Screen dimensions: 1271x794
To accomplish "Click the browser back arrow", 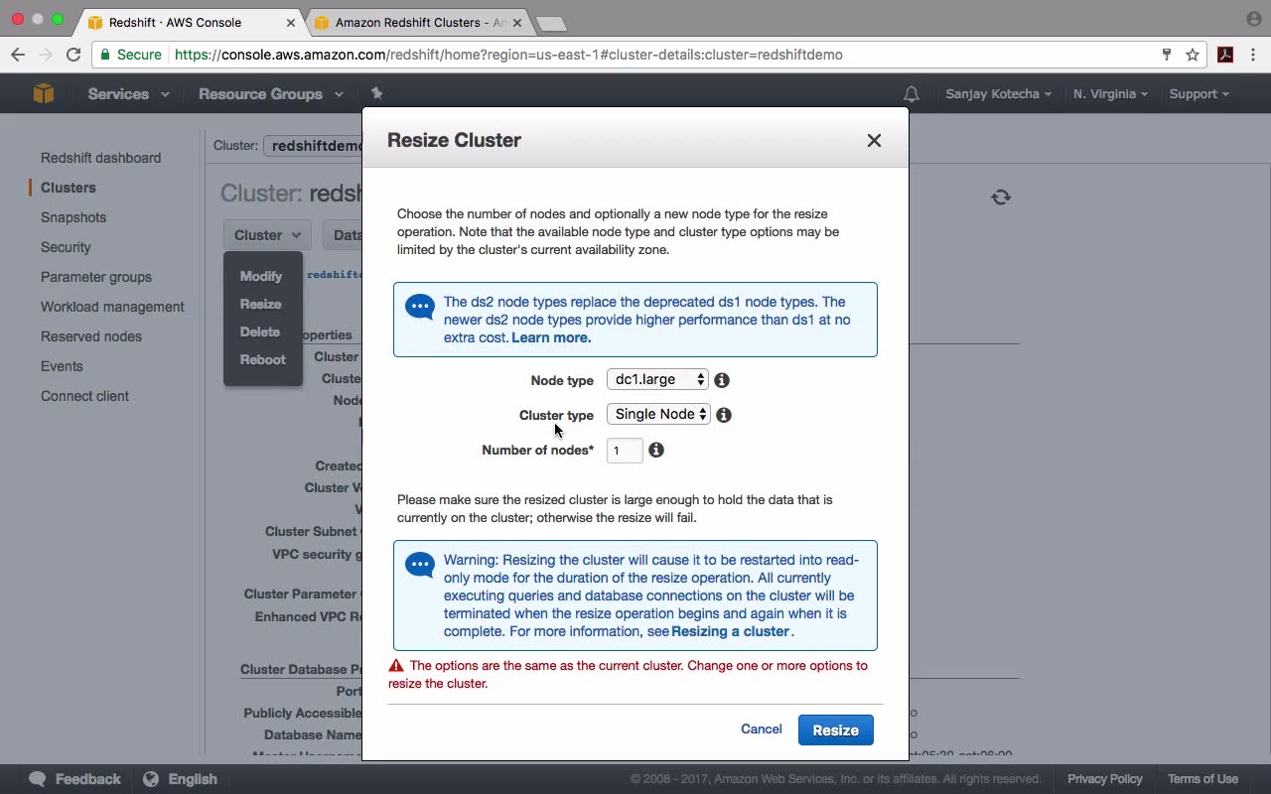I will point(18,55).
